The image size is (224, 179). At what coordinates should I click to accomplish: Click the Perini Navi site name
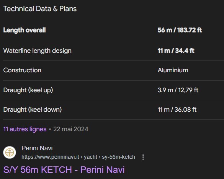click(37, 148)
